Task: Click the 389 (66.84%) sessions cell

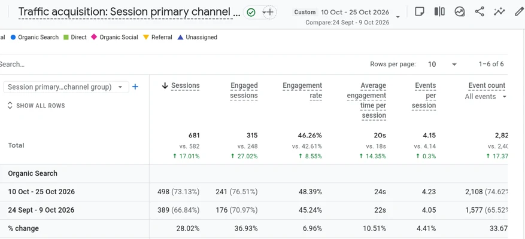Action: (178, 210)
